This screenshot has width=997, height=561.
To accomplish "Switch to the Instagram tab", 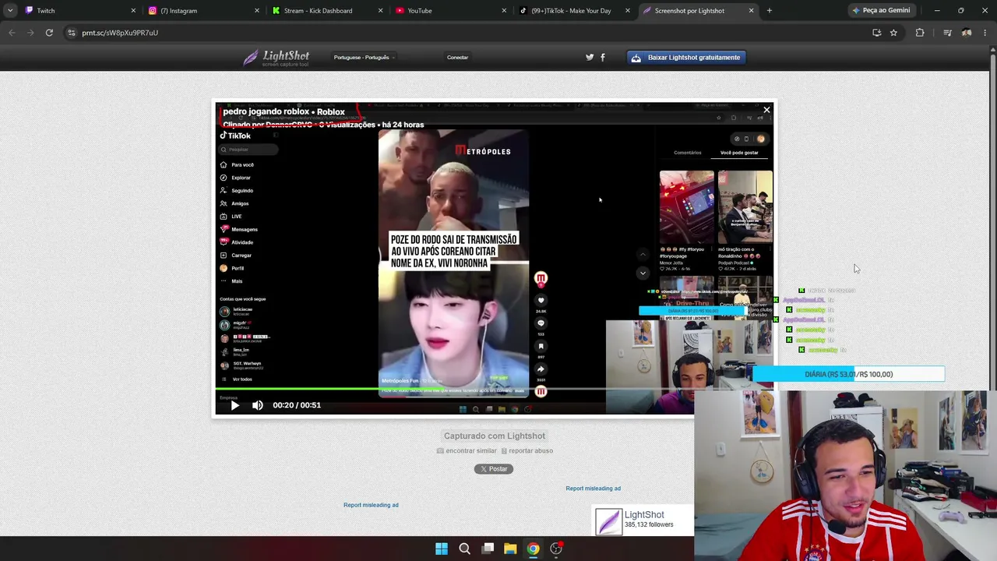I will click(x=204, y=10).
